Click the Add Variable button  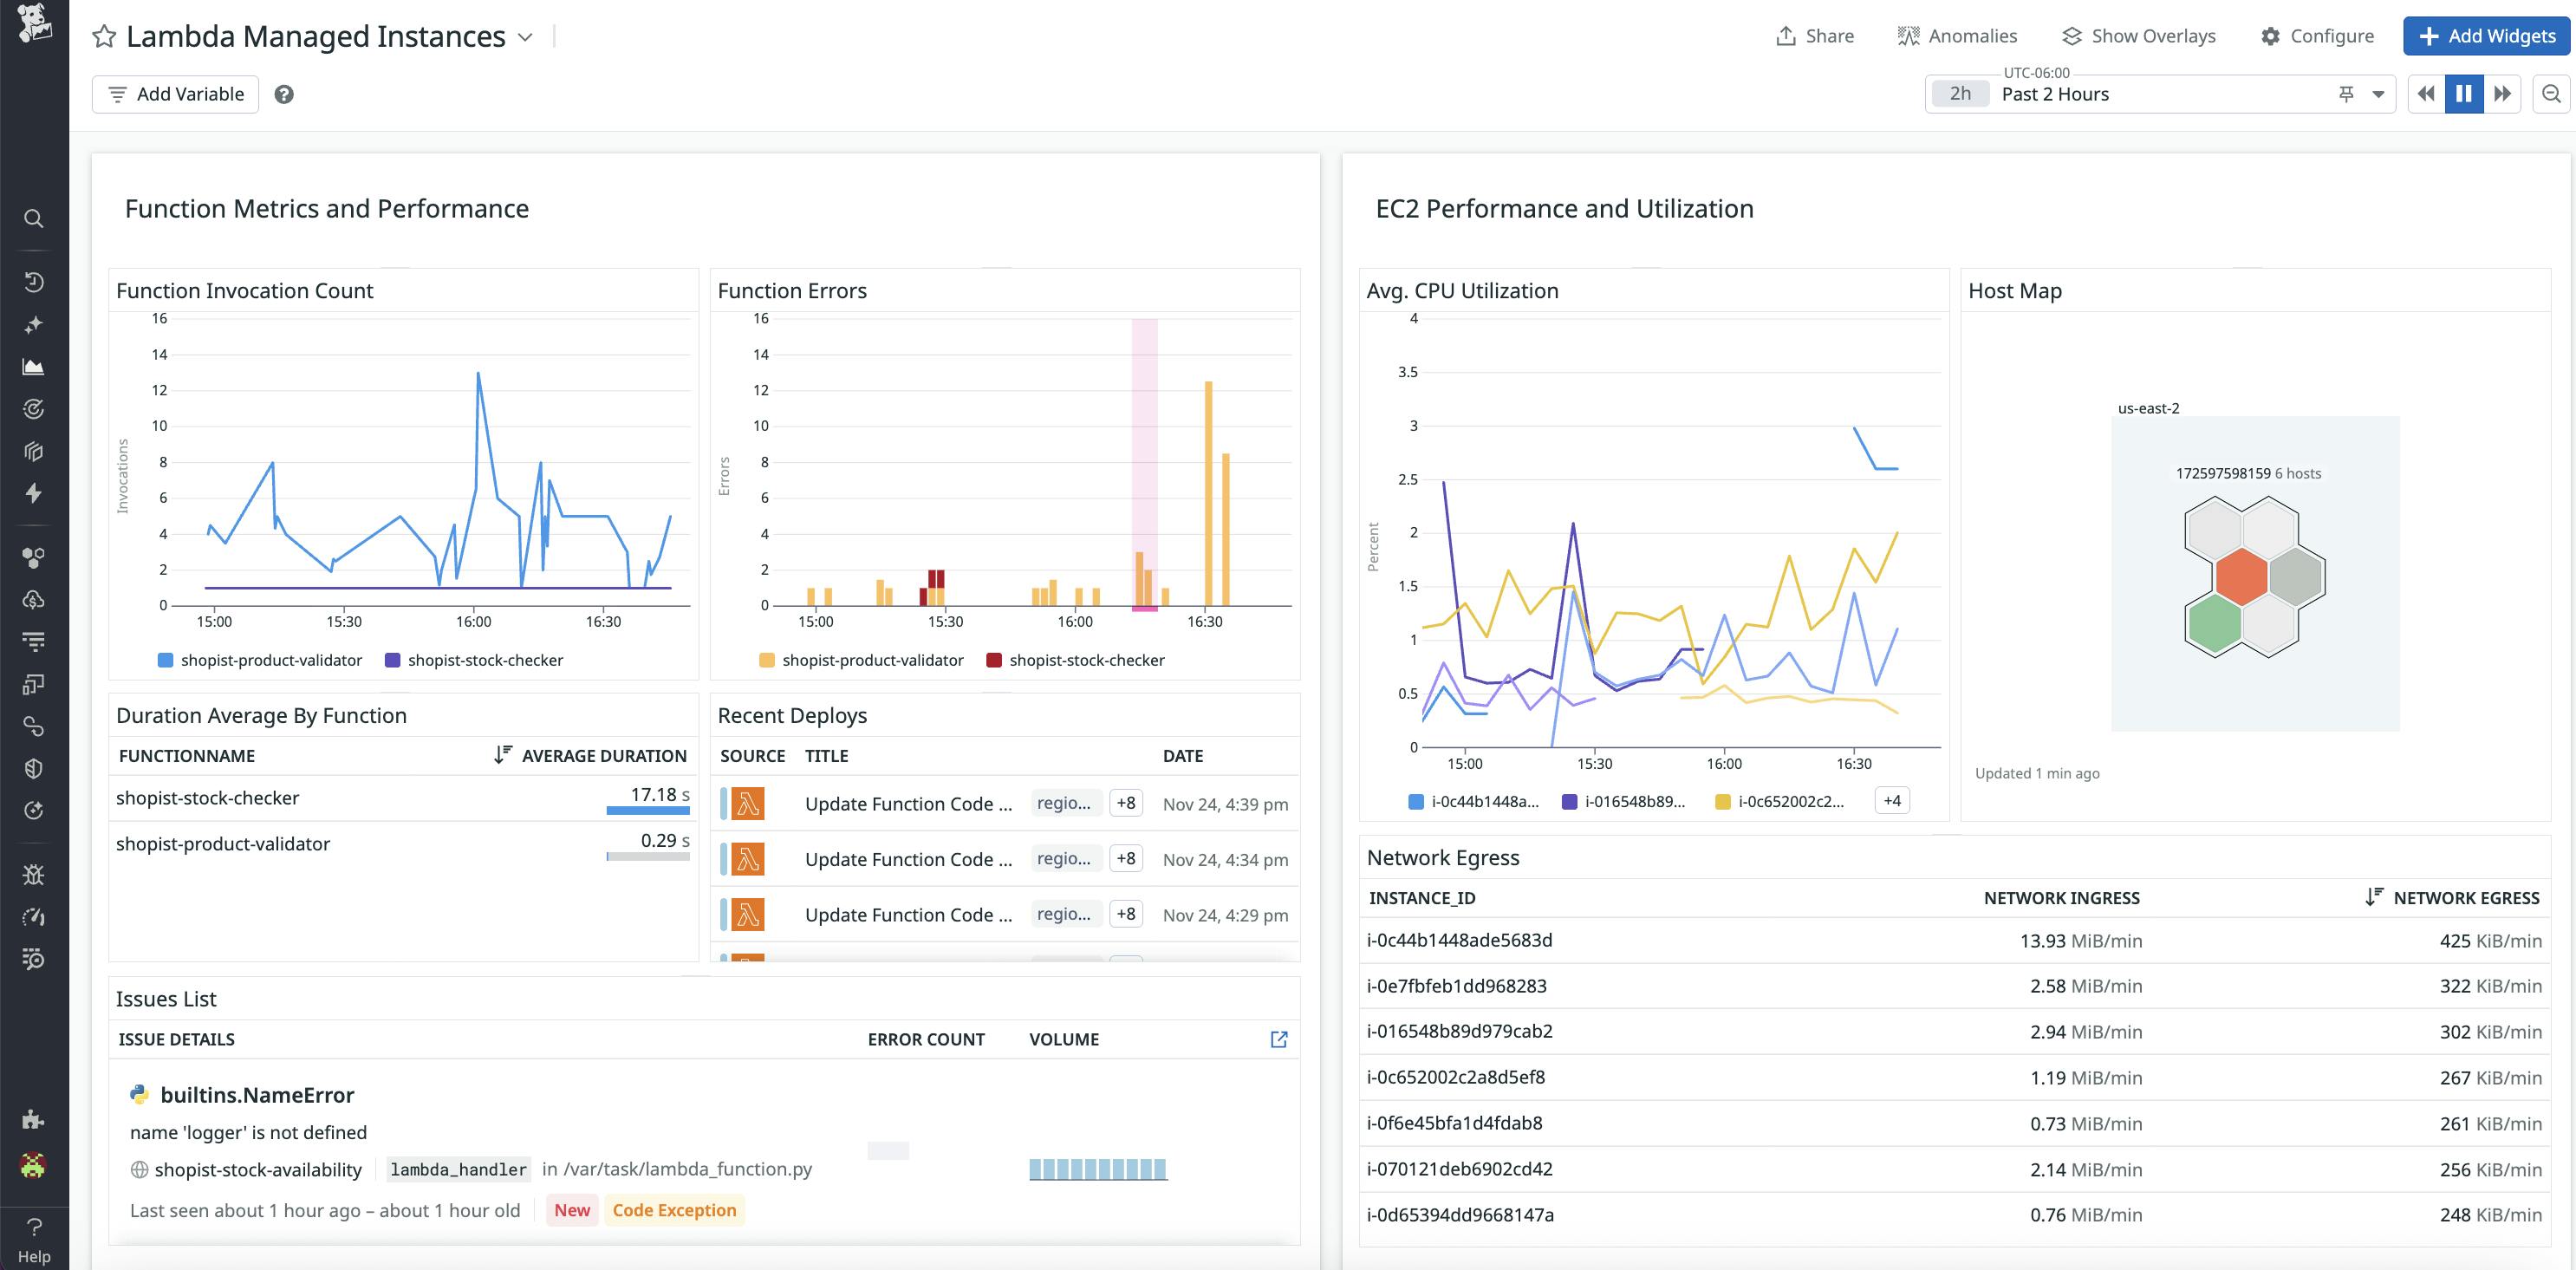pos(175,93)
